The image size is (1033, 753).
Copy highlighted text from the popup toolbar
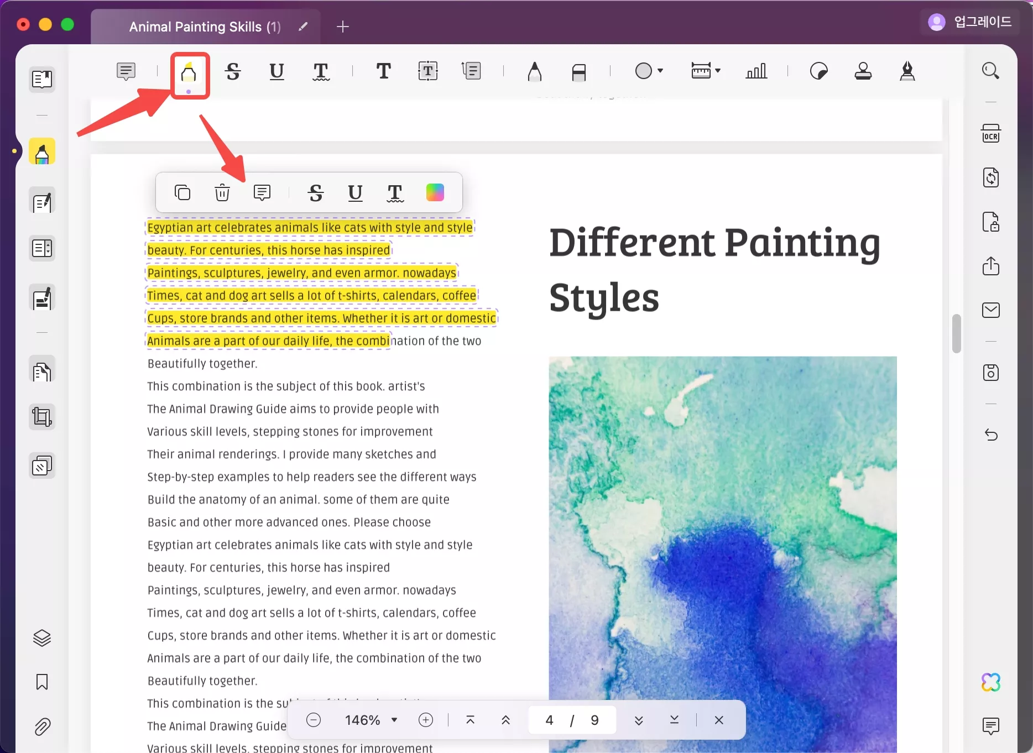(x=182, y=192)
